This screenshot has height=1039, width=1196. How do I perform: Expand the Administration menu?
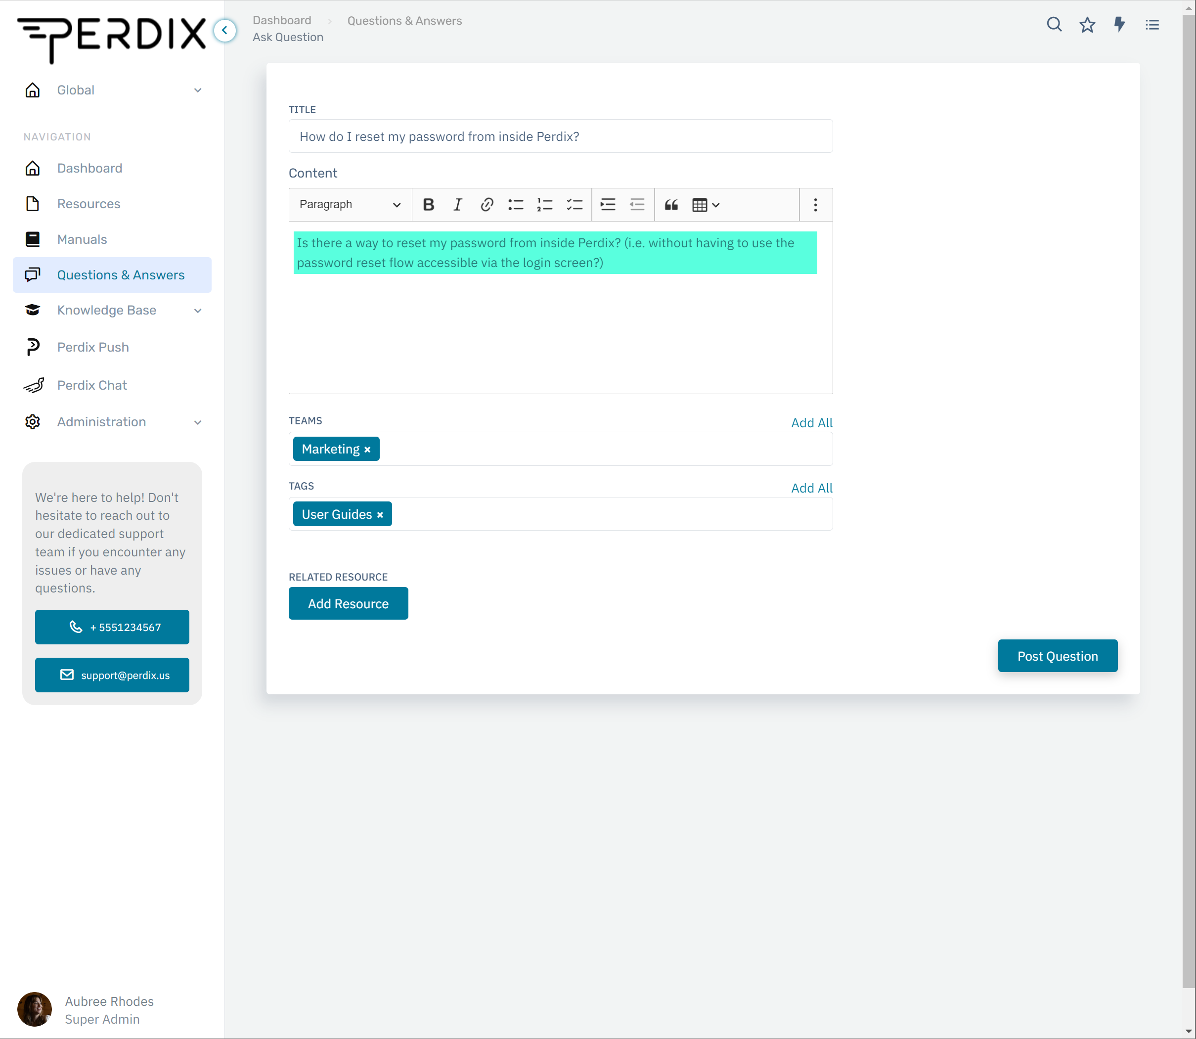(x=112, y=422)
